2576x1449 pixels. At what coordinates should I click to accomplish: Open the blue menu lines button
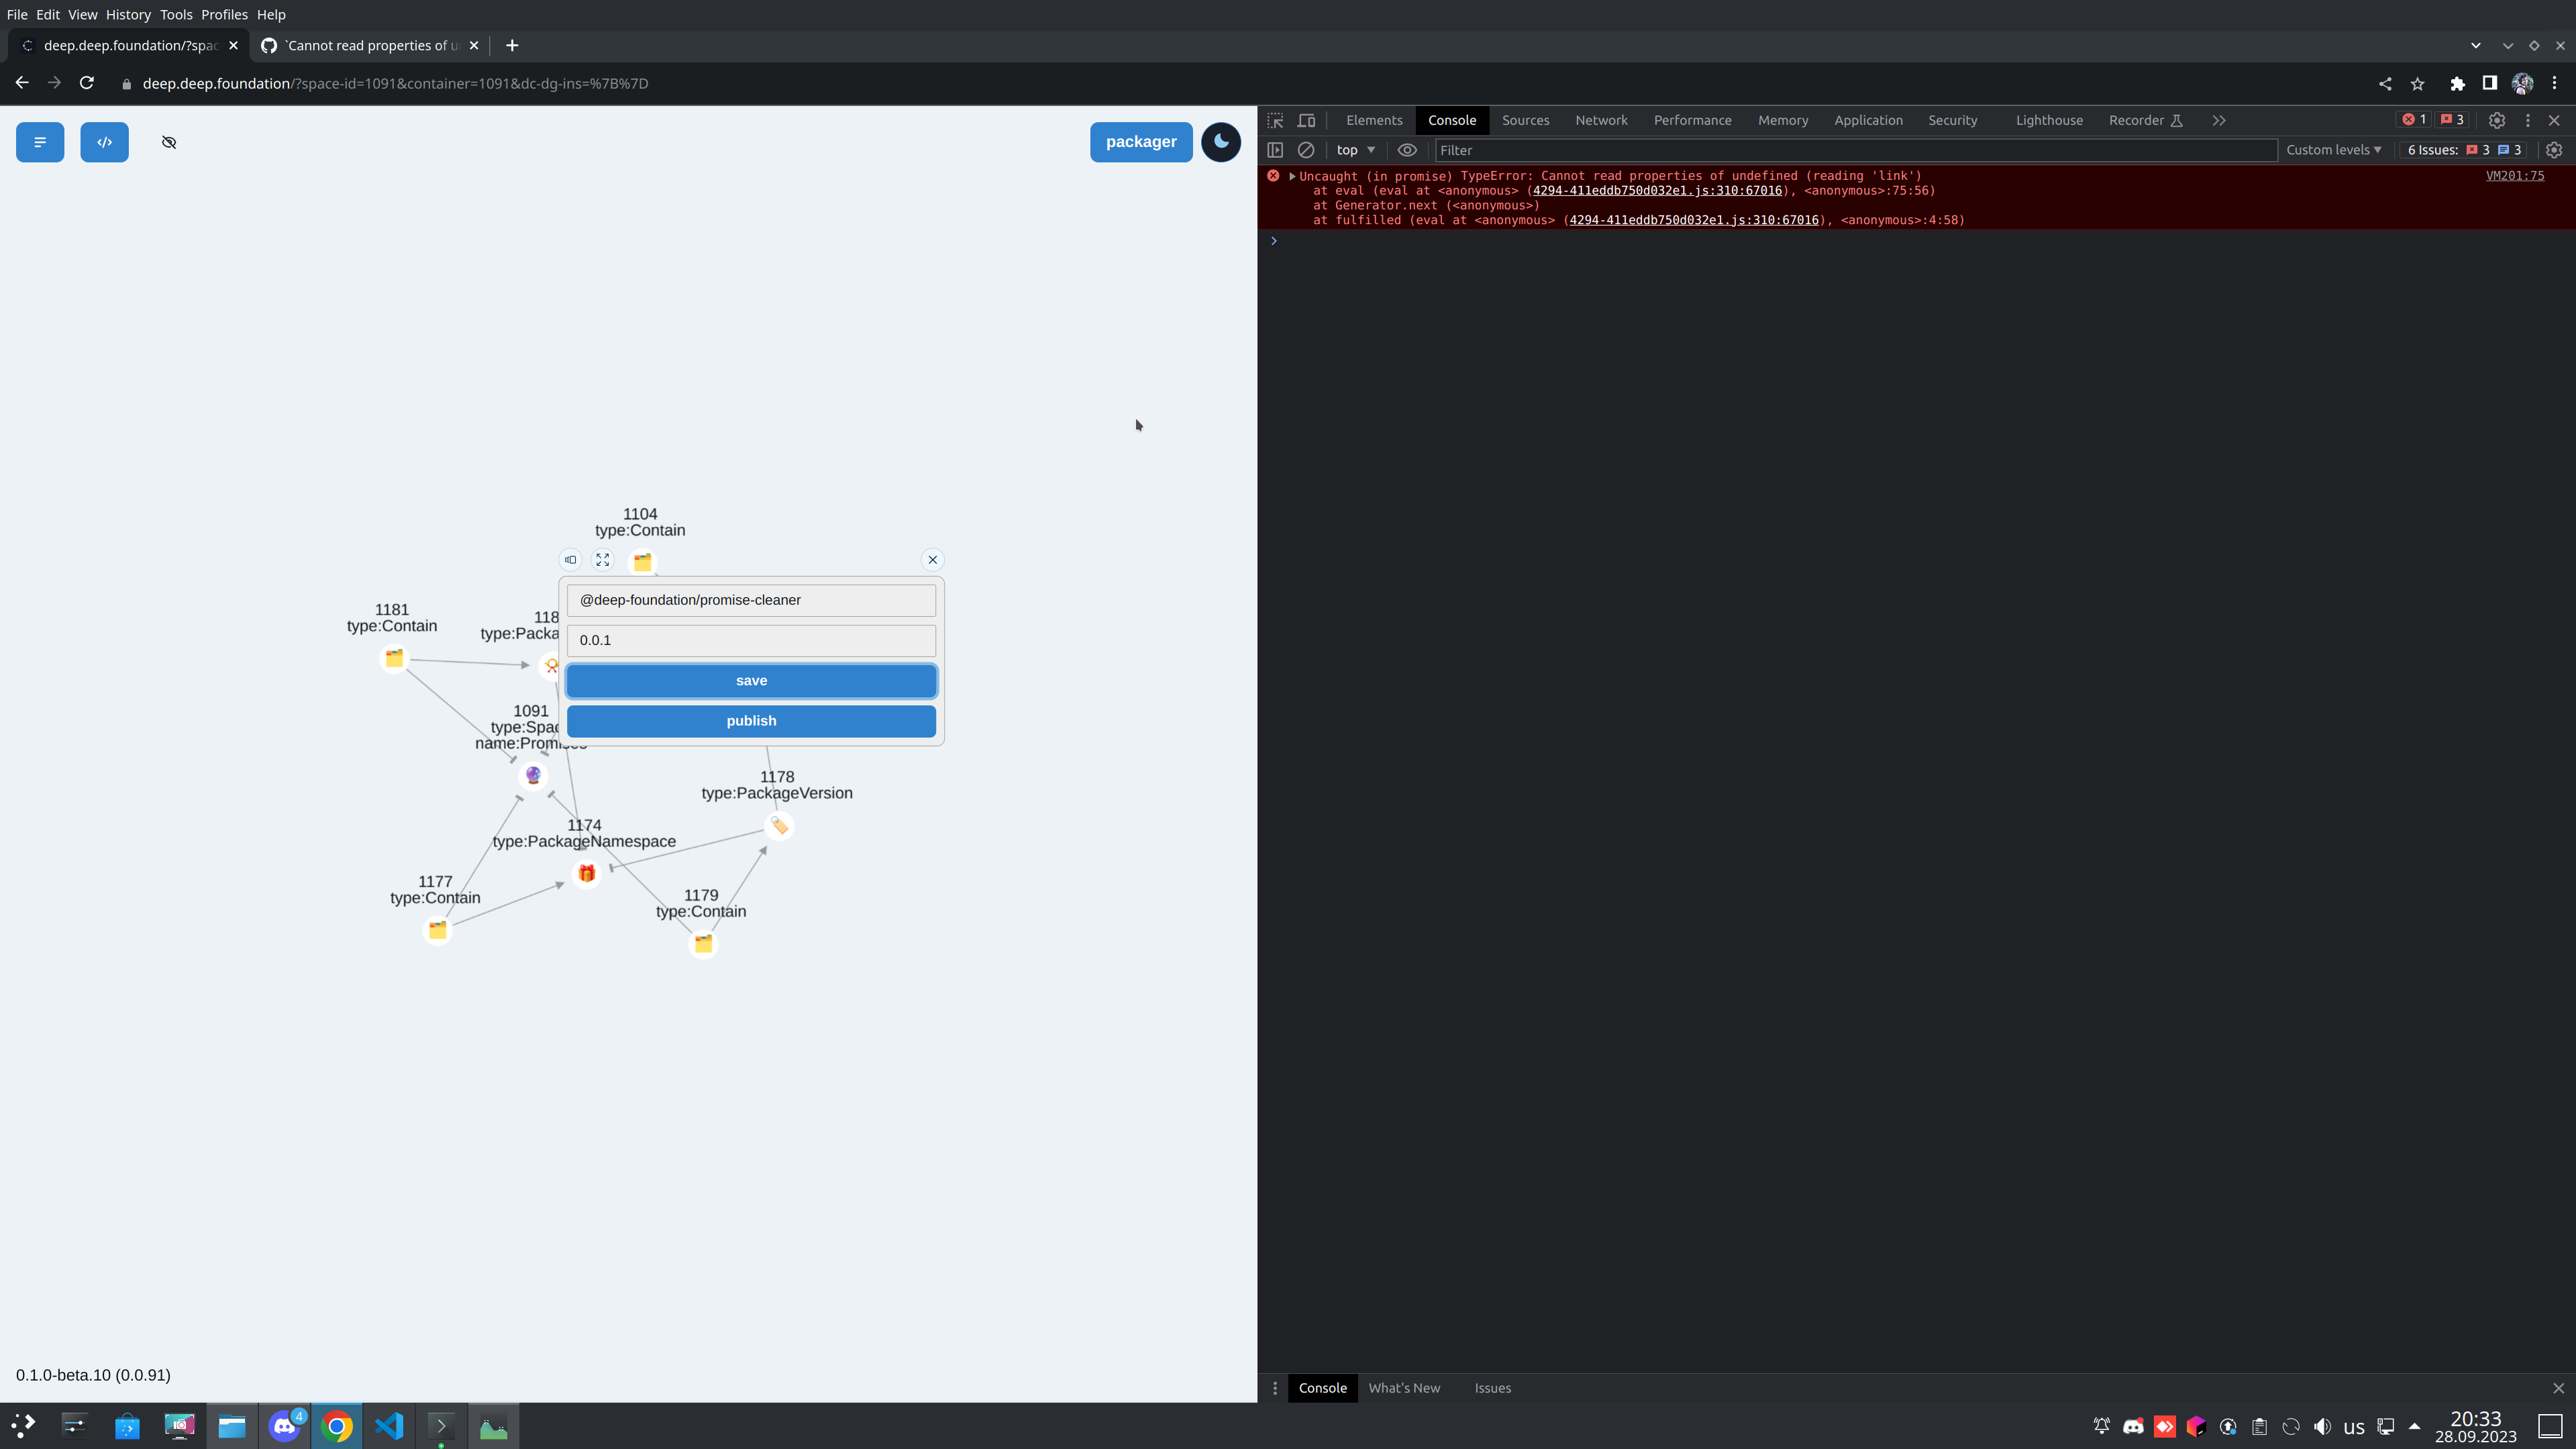[40, 142]
